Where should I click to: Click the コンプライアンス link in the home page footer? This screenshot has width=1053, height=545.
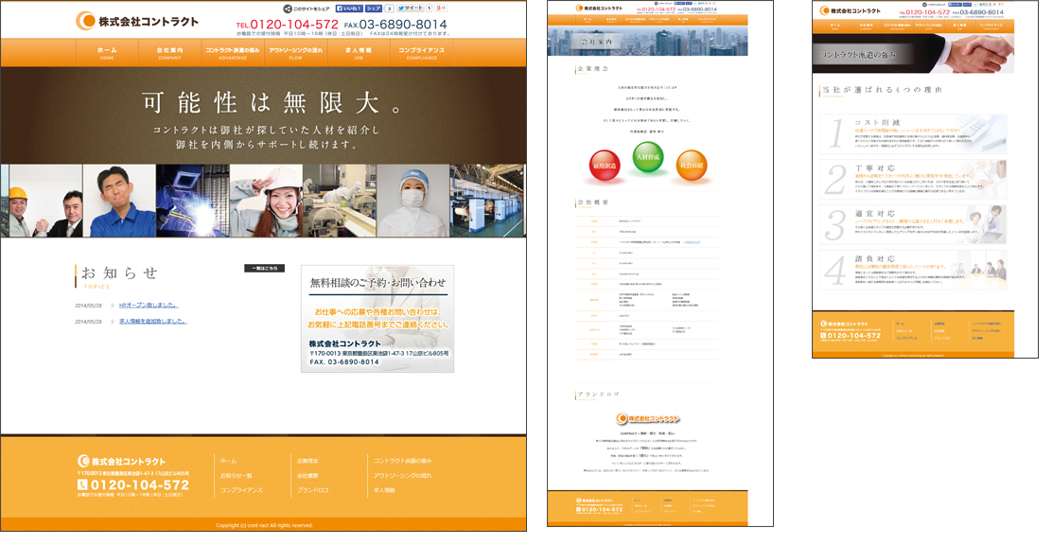click(x=242, y=490)
